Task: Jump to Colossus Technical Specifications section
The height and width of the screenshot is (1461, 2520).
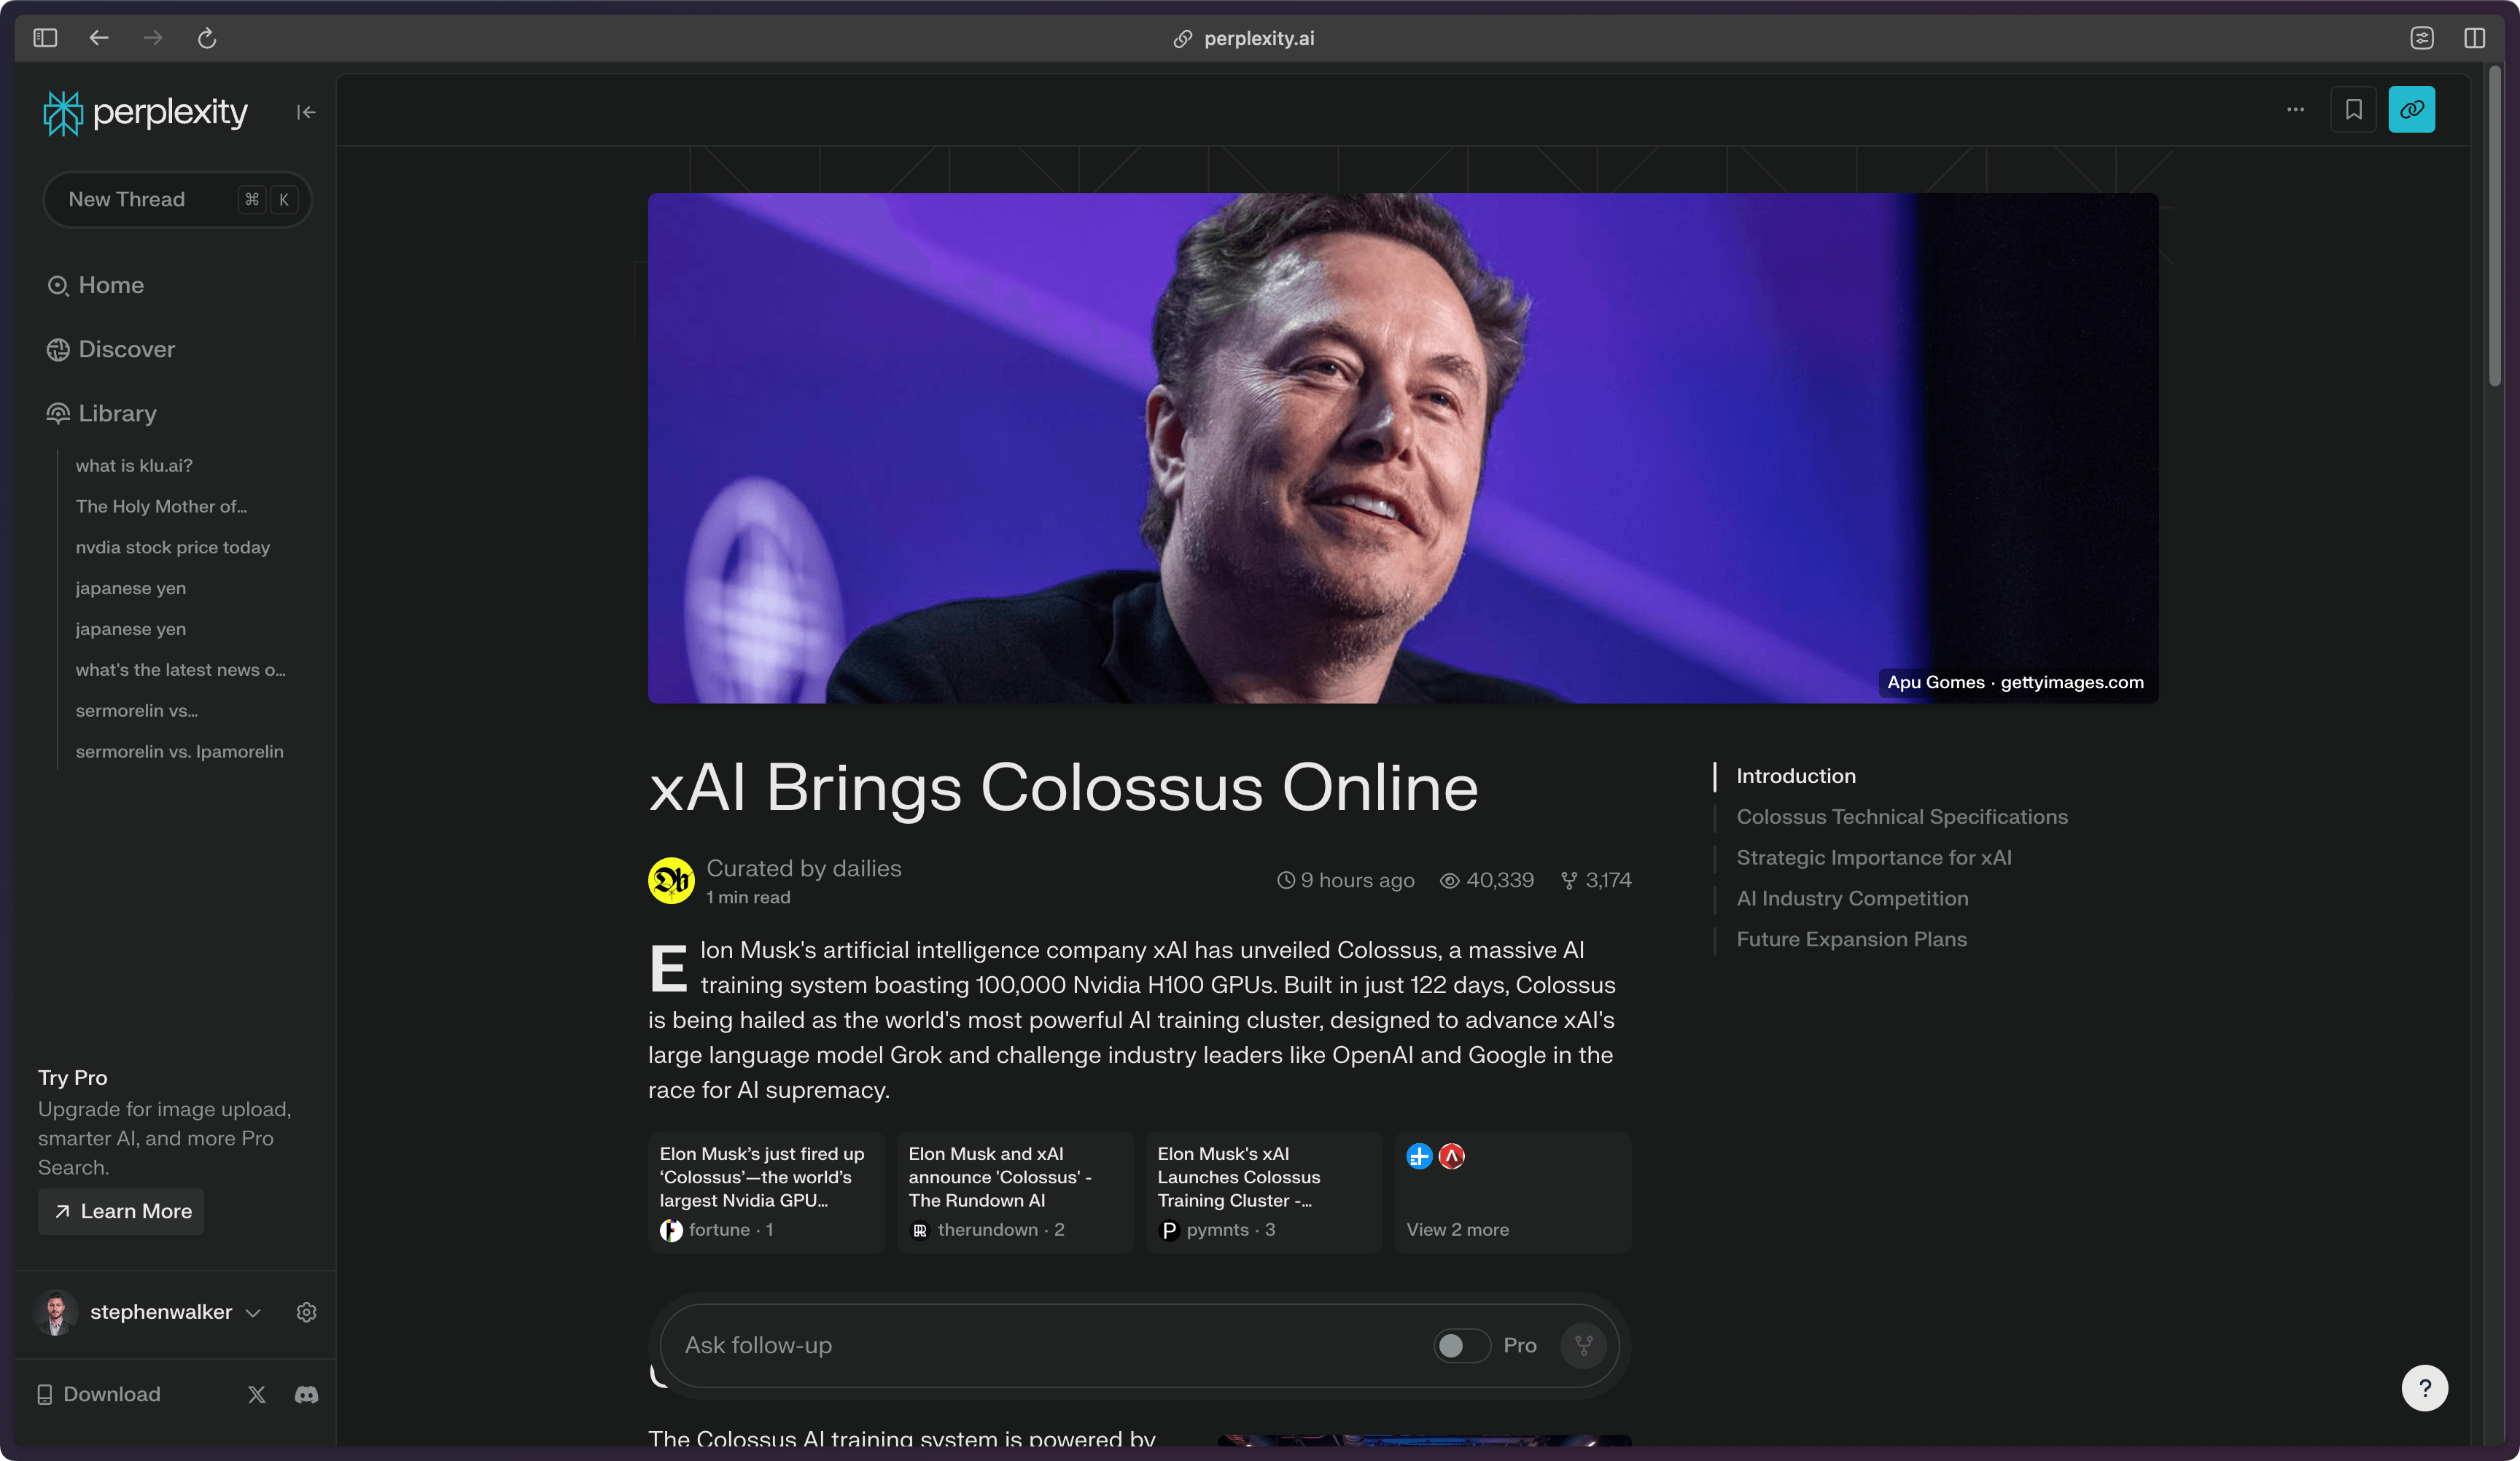Action: pyautogui.click(x=1901, y=816)
